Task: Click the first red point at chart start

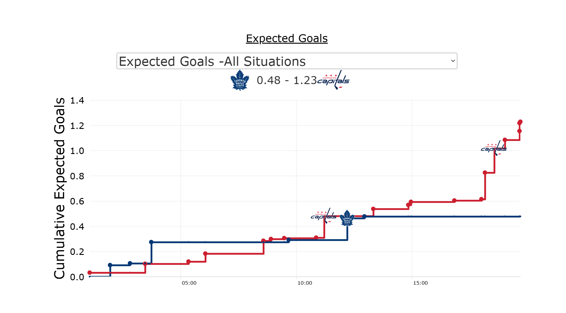Action: tap(90, 273)
